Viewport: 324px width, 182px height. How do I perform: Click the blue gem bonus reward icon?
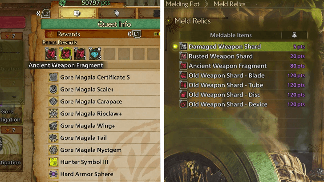point(95,54)
